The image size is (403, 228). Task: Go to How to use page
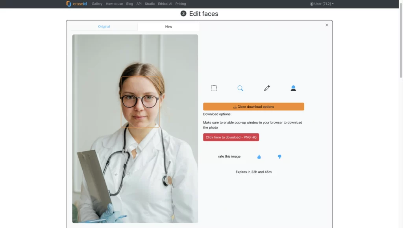click(x=114, y=4)
